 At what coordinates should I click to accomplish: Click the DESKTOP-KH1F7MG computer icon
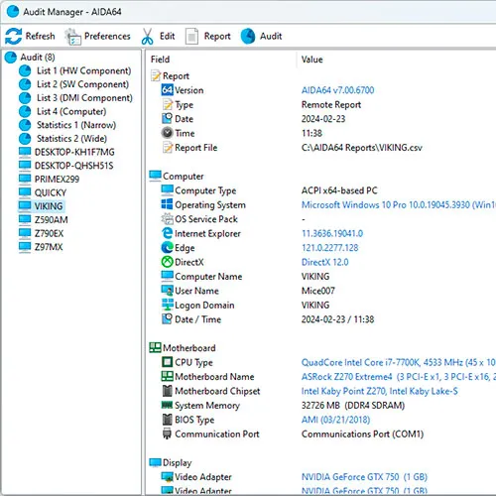point(25,152)
